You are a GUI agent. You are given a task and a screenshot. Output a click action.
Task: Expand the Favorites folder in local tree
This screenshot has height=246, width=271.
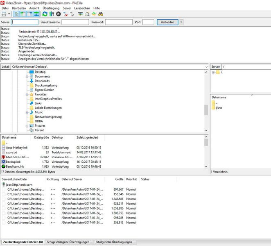[27, 95]
